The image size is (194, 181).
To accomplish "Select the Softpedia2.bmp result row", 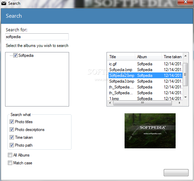I will (x=145, y=76).
